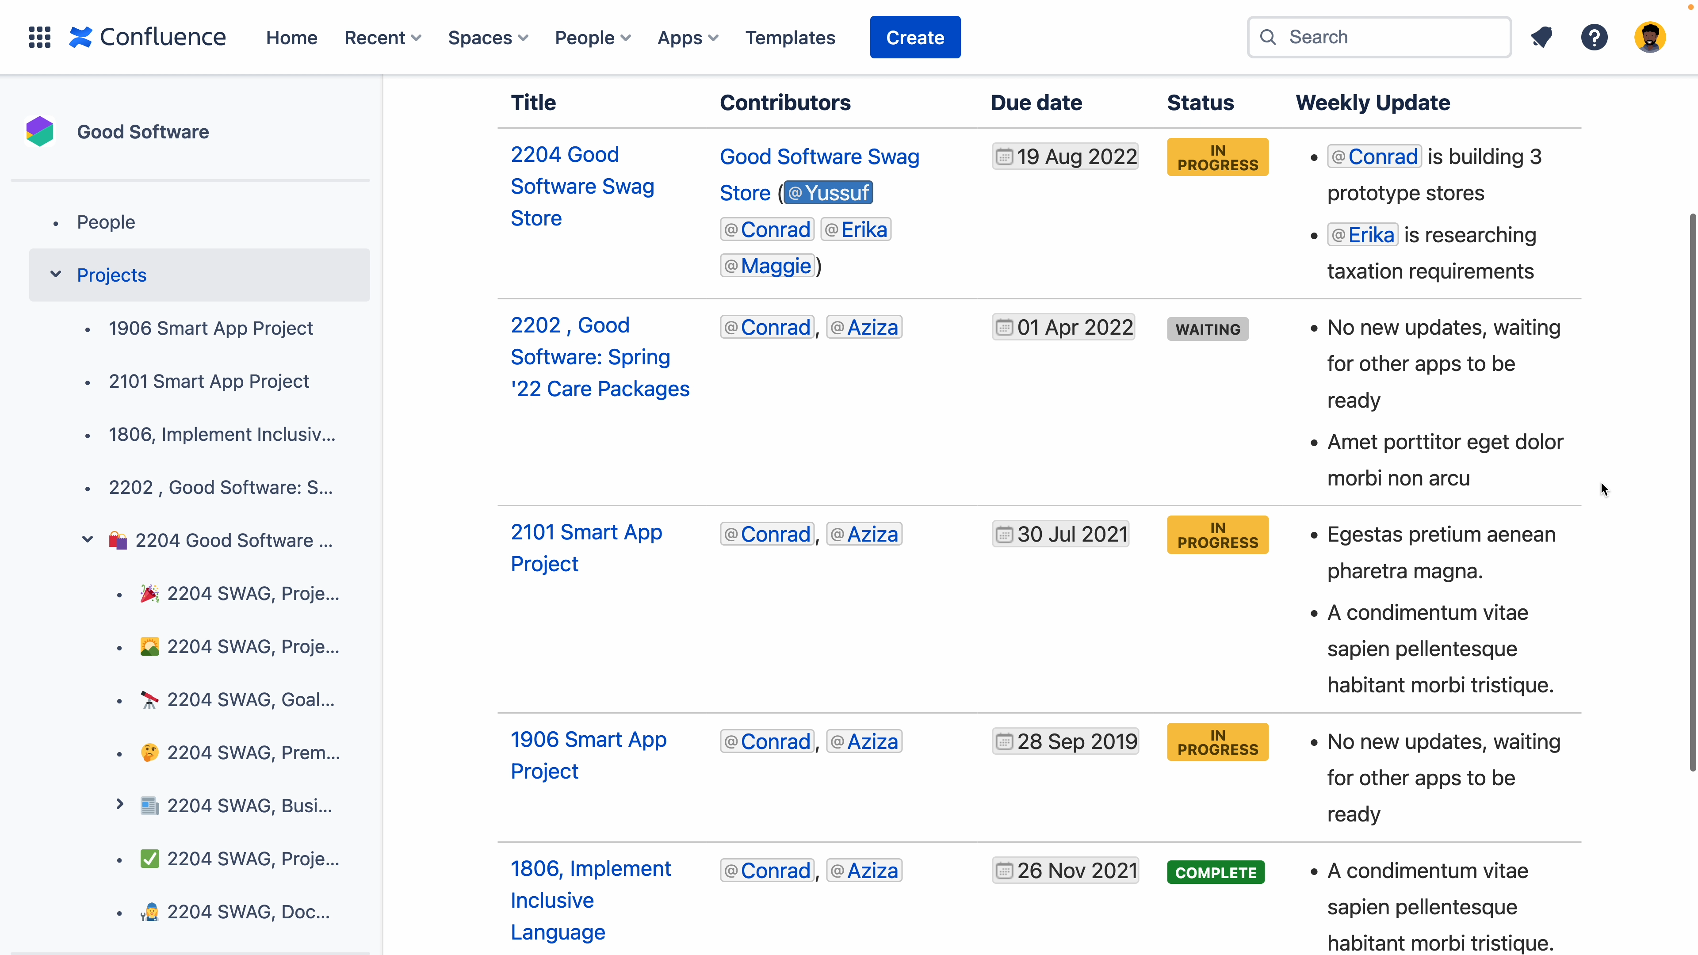Click the thinking face emoji page icon
The height and width of the screenshot is (955, 1698).
[149, 753]
